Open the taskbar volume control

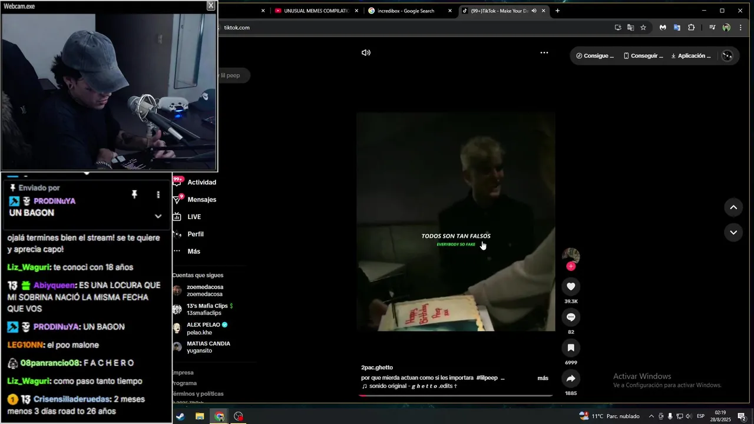[689, 416]
